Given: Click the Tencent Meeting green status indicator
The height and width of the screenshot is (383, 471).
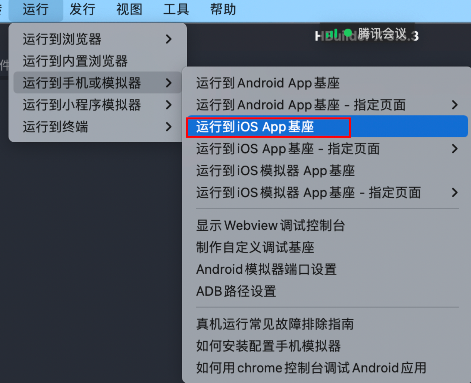Looking at the screenshot, I should point(348,33).
